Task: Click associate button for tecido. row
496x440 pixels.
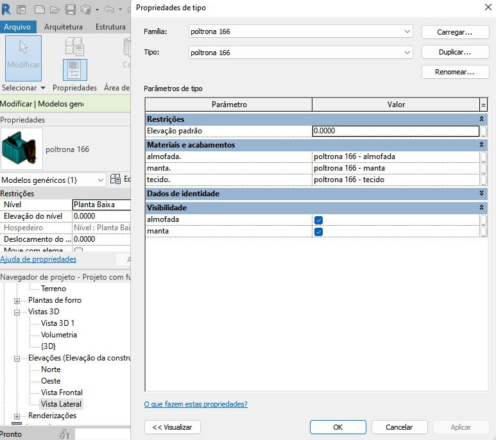Action: click(x=483, y=180)
